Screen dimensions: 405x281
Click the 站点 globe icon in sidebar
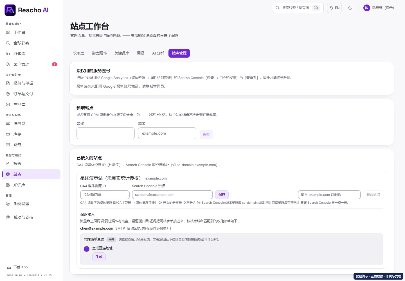coord(8,174)
